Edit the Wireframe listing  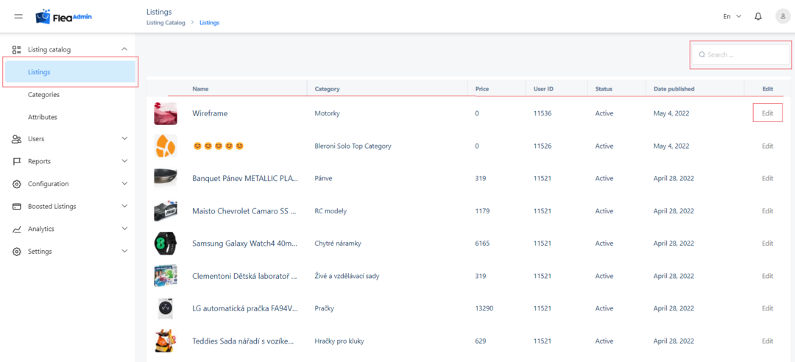tap(767, 113)
